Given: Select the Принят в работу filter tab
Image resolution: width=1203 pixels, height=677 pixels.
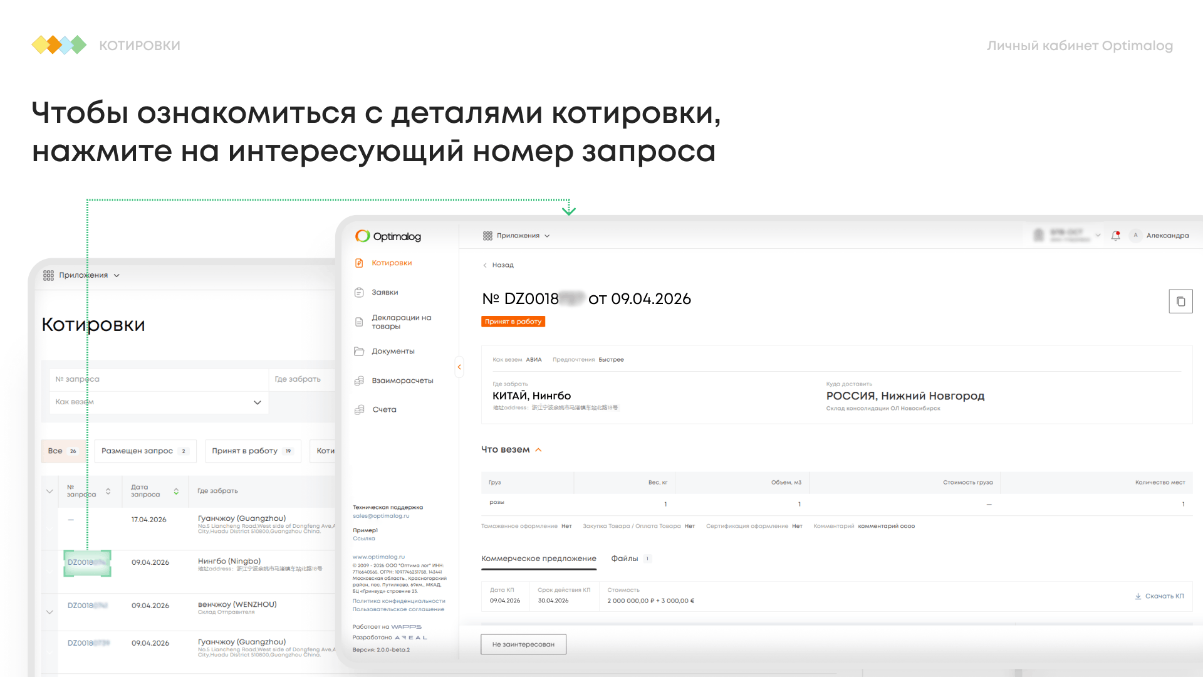Looking at the screenshot, I should tap(253, 451).
